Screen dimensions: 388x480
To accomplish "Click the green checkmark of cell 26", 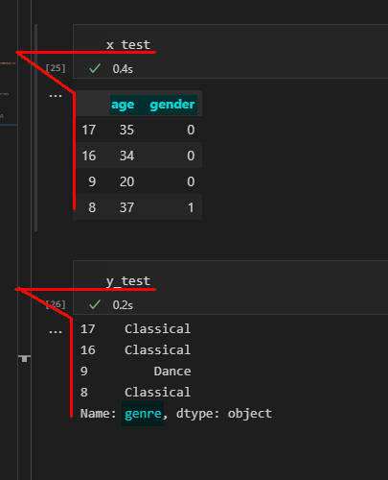I will click(95, 304).
